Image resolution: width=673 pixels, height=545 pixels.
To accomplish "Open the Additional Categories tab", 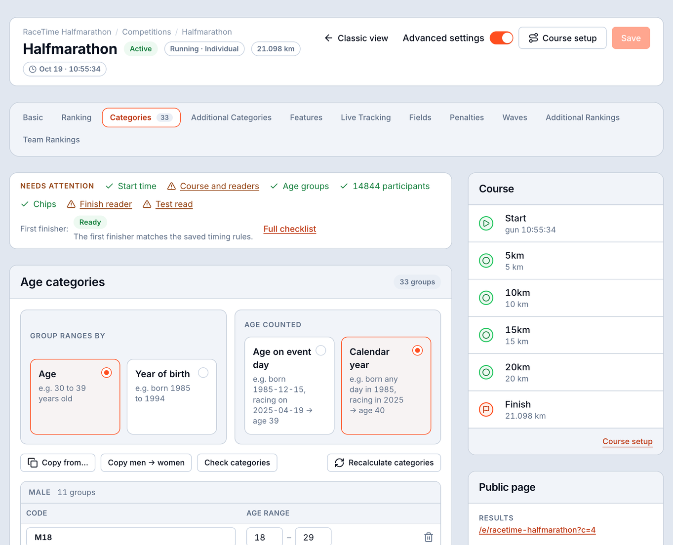I will [x=231, y=117].
